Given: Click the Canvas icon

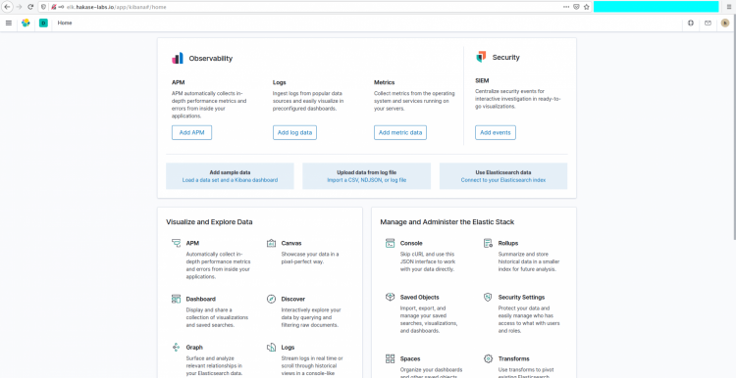Looking at the screenshot, I should click(271, 243).
